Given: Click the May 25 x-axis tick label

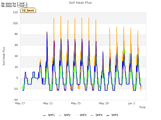Looking at the screenshot, I should [x=76, y=103].
